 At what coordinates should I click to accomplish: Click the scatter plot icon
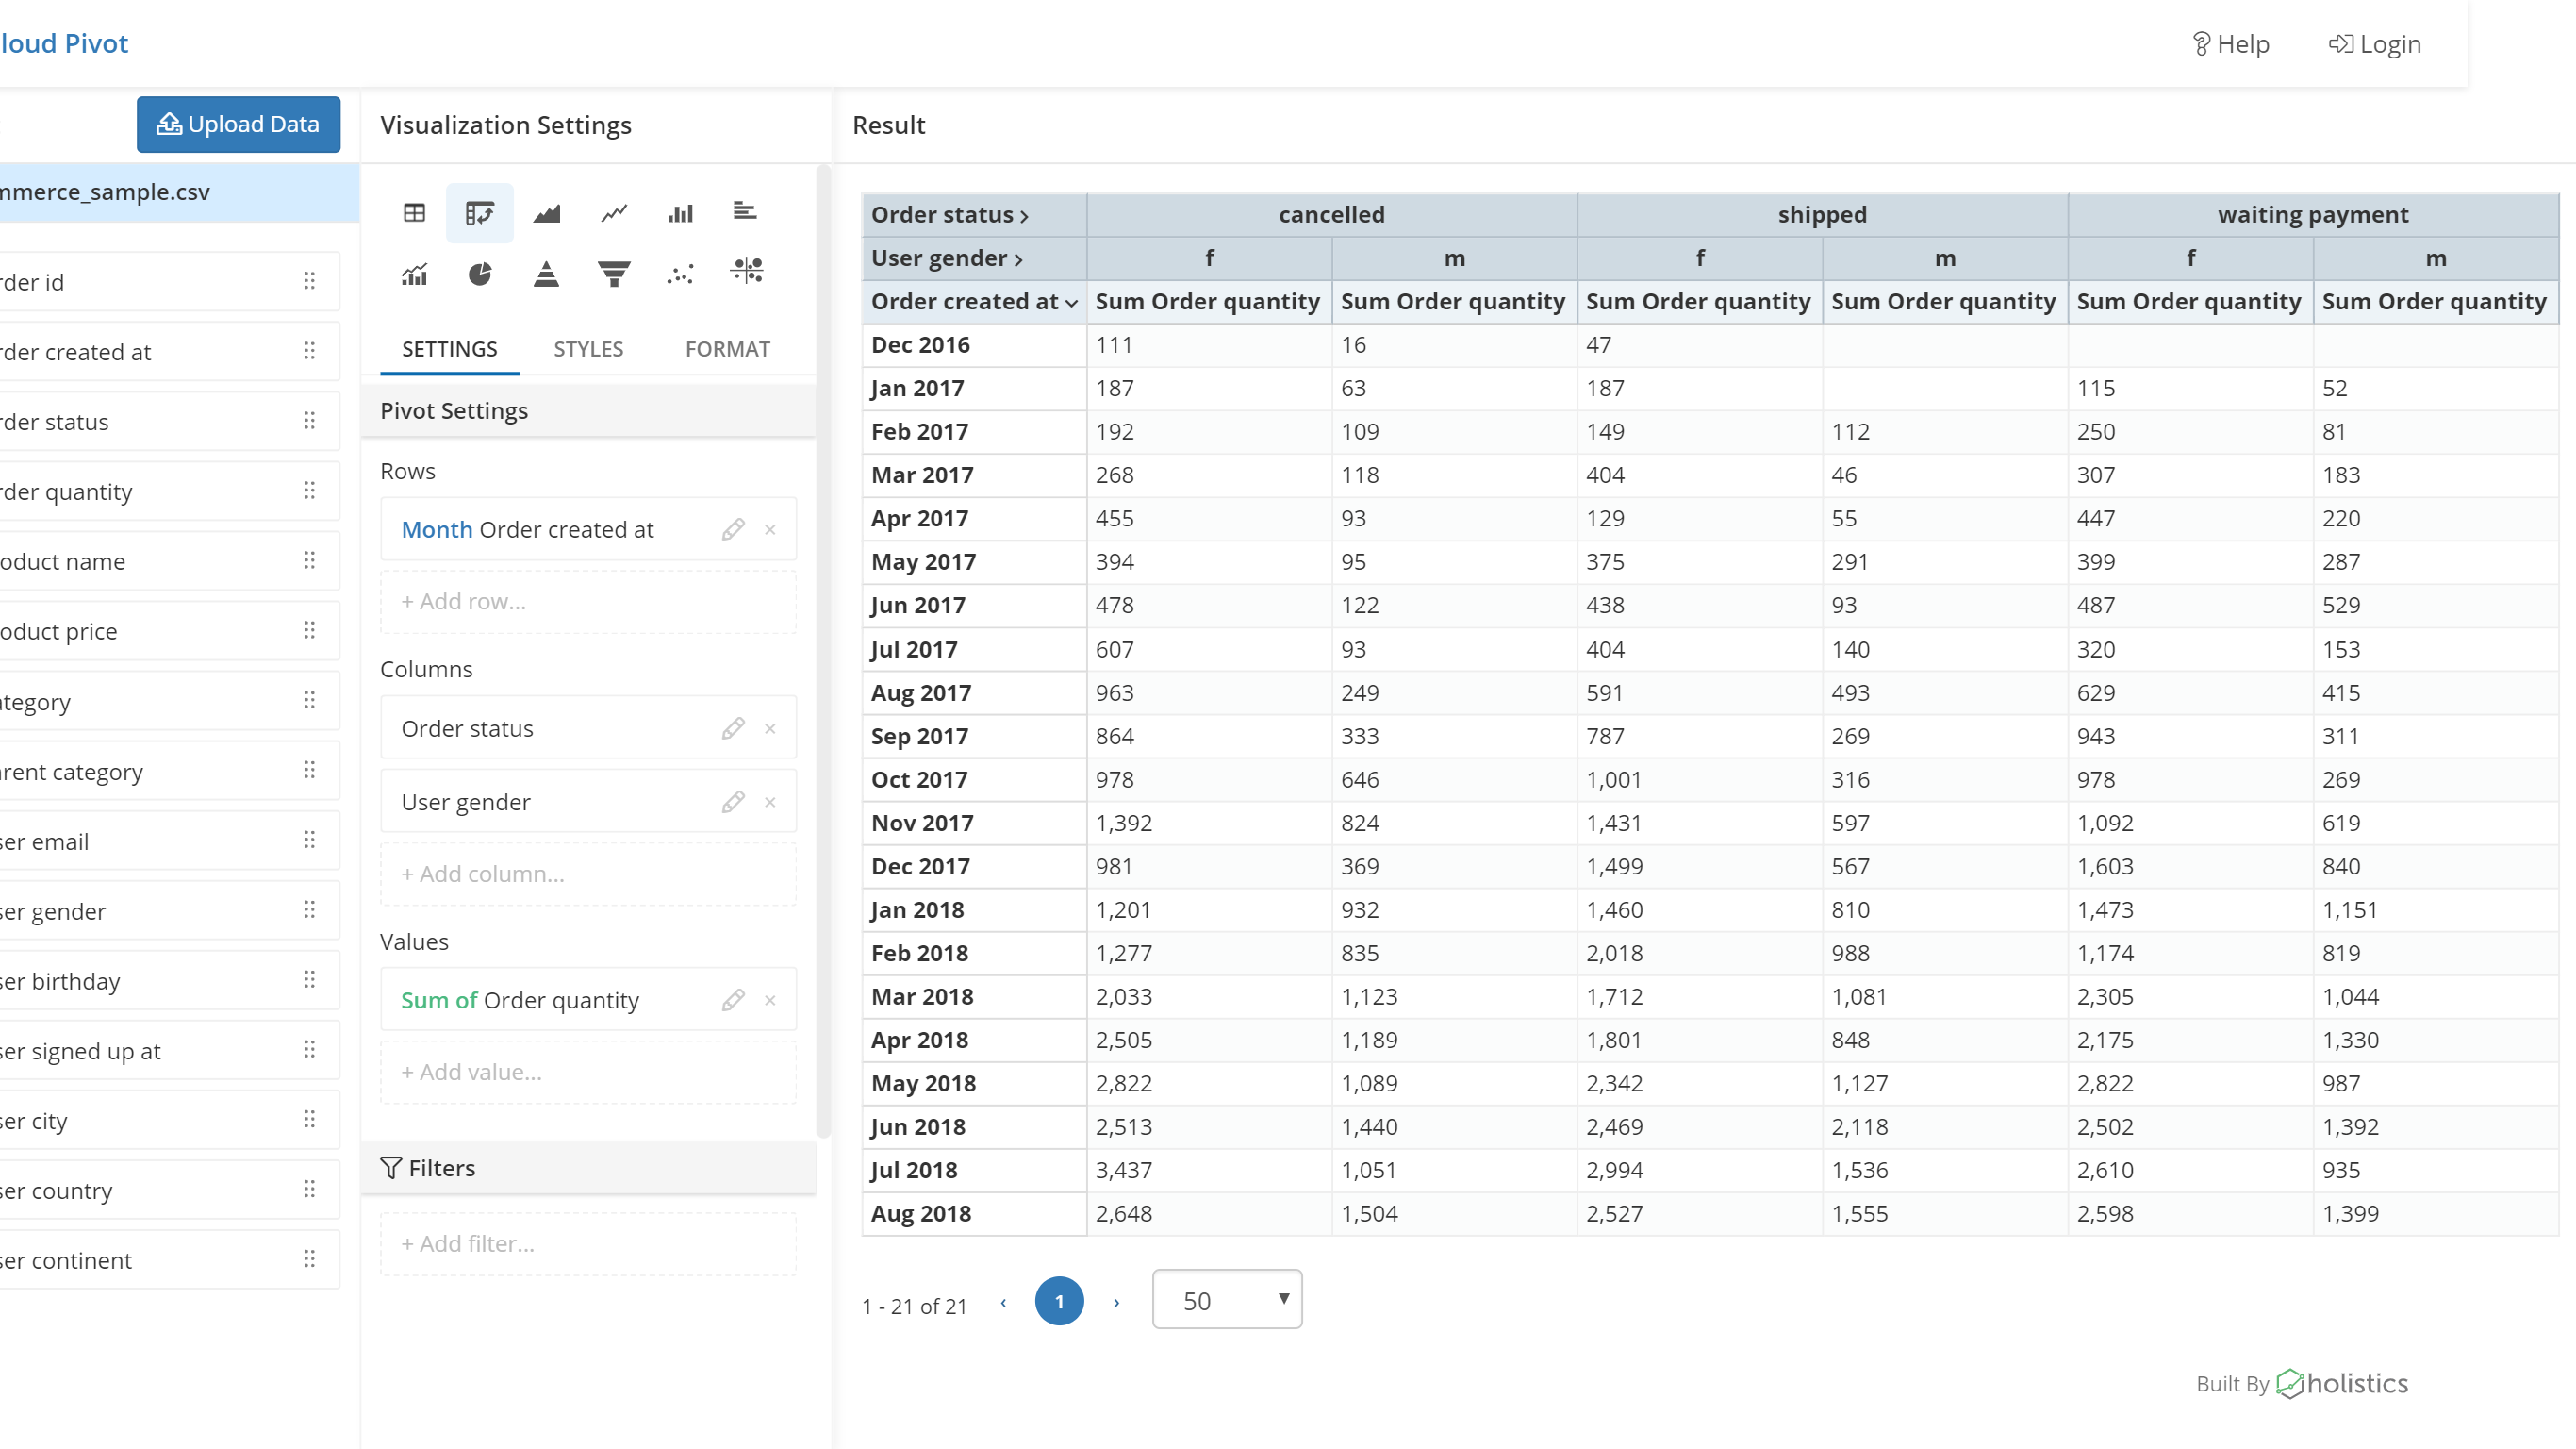(681, 271)
